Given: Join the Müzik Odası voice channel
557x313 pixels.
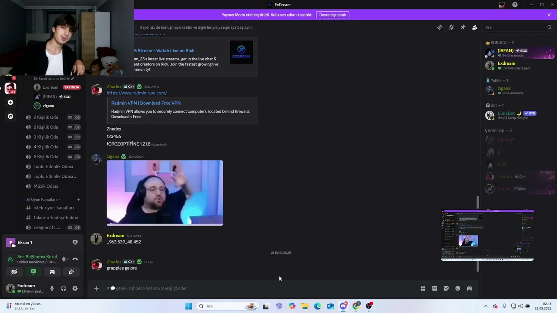Looking at the screenshot, I should point(53,186).
